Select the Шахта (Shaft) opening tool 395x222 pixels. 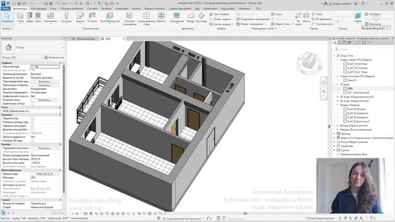tap(306, 18)
